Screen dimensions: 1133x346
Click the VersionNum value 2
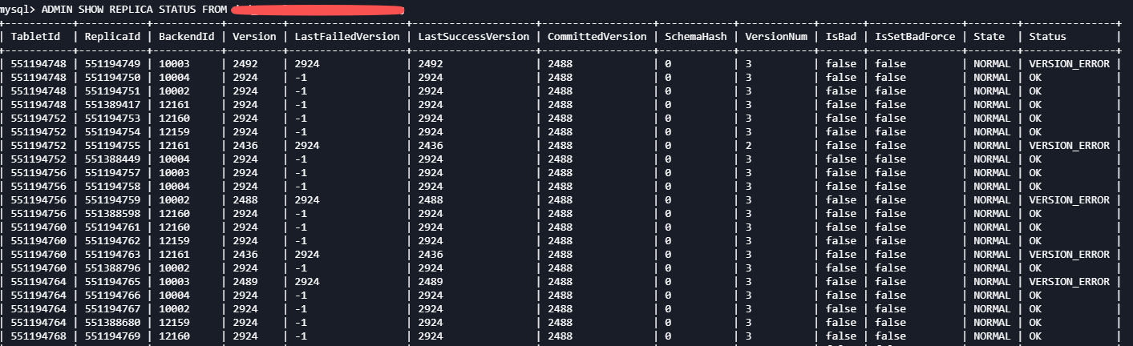pos(748,146)
